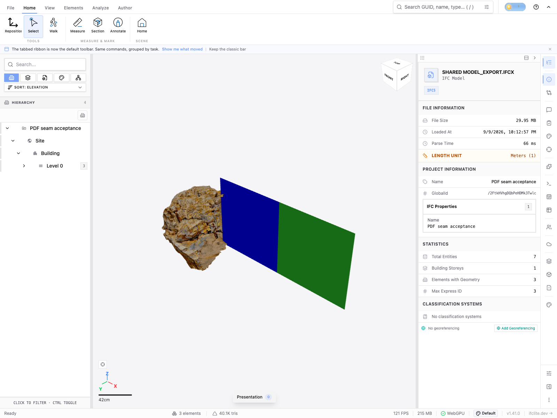The image size is (557, 418).
Task: Switch to the View ribbon tab
Action: pos(50,8)
